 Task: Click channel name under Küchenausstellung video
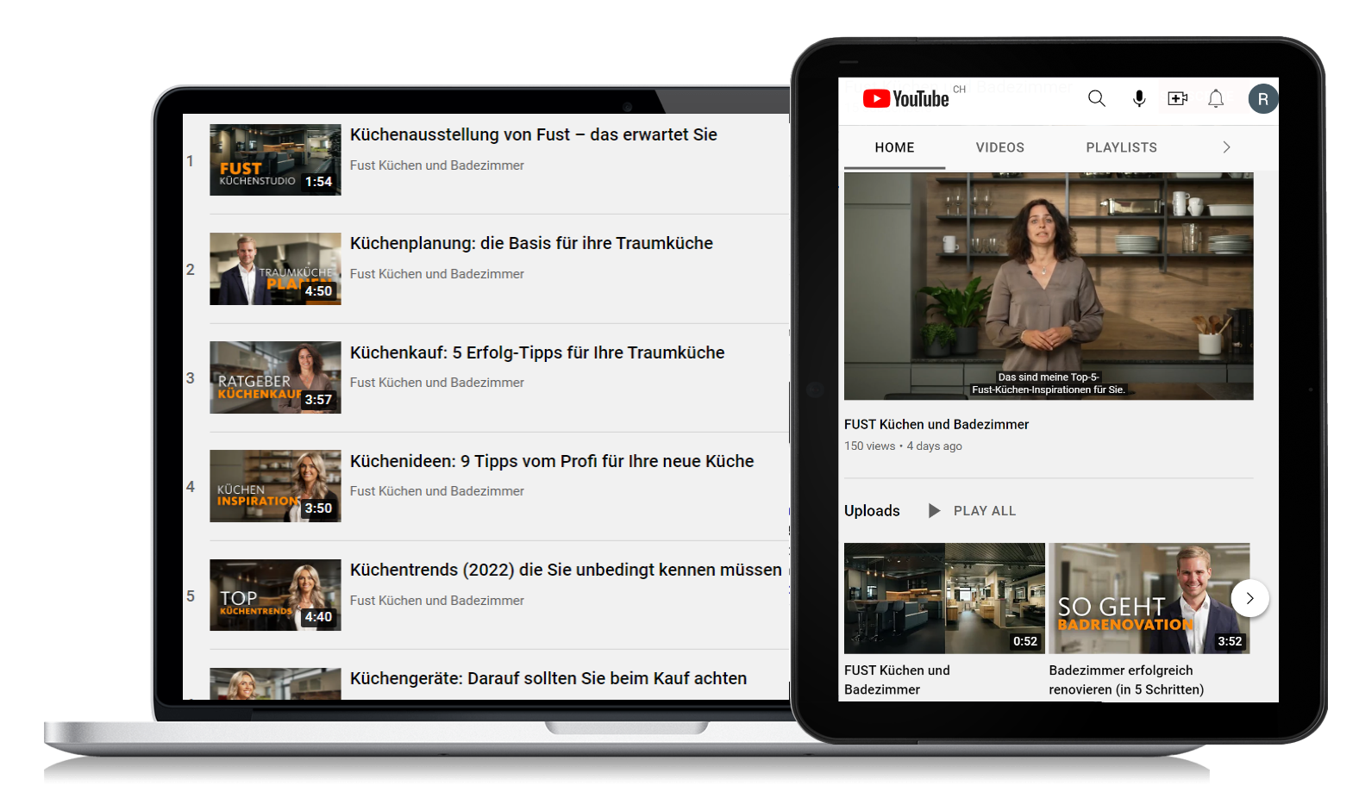437,165
